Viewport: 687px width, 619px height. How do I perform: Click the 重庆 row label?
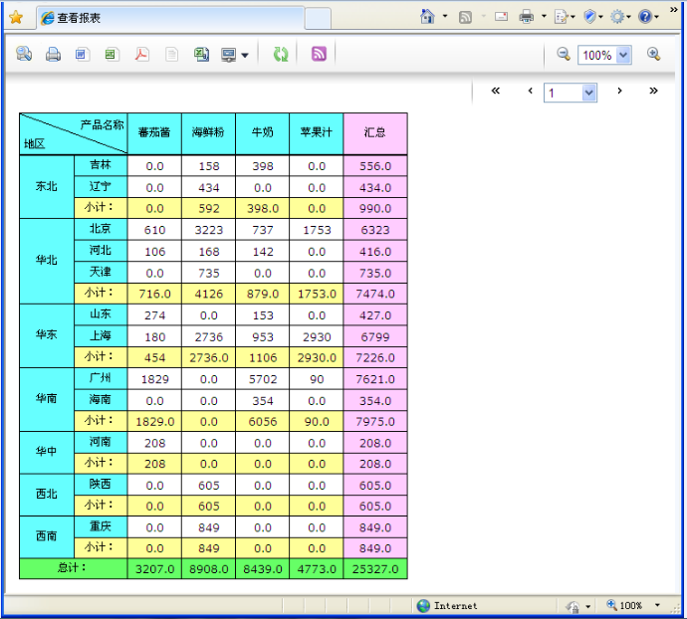tap(101, 526)
